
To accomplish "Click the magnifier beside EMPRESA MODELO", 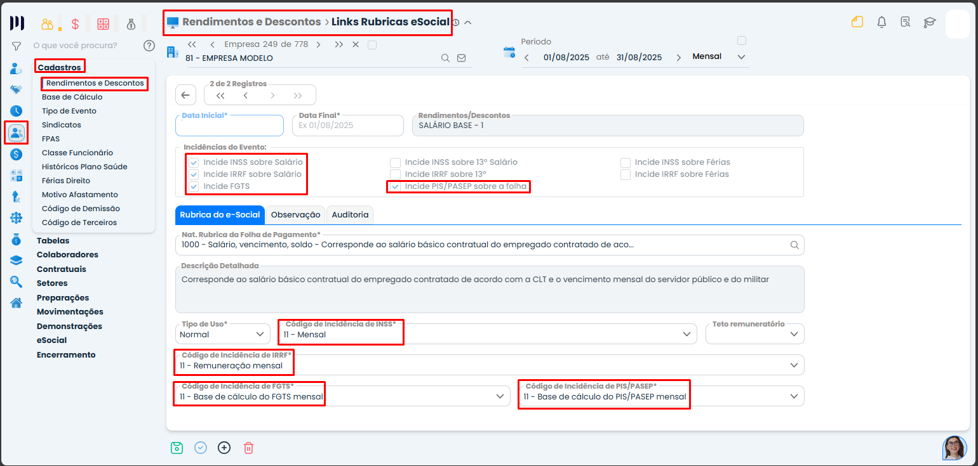I will coord(446,58).
